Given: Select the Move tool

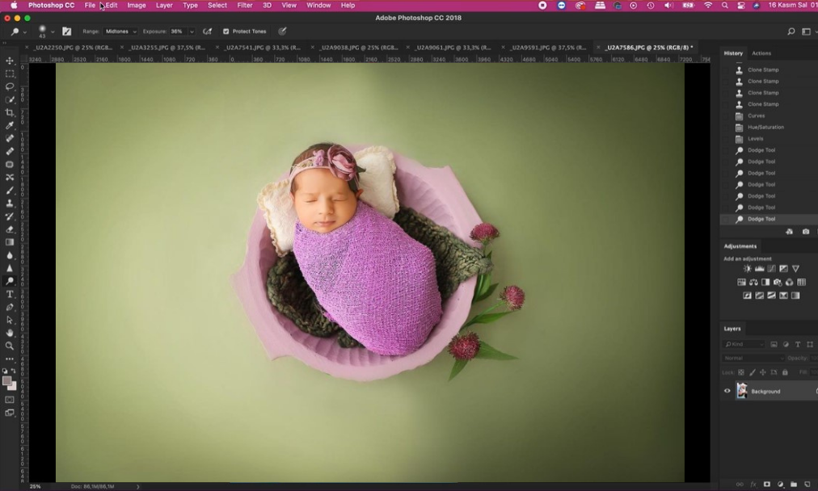Looking at the screenshot, I should (x=10, y=61).
